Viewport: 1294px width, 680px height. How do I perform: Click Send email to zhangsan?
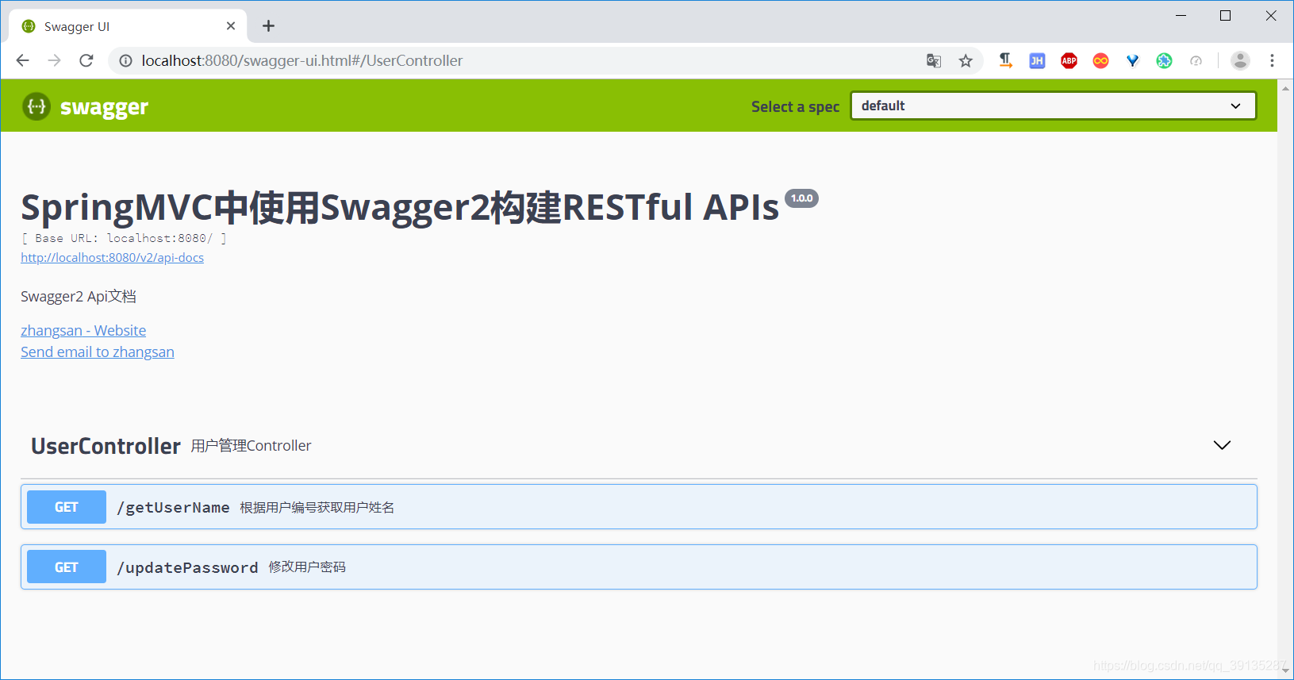(x=98, y=352)
